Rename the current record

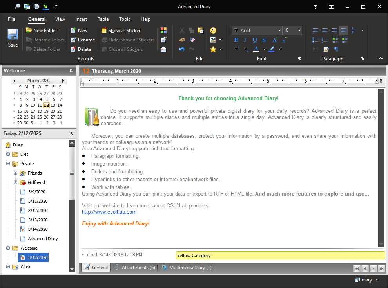[x=83, y=40]
